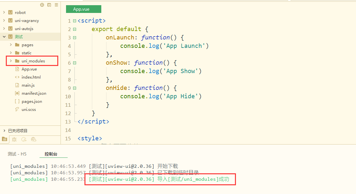356x194 pixels.
Task: Click the App.vue file icon in the tree
Action: 17,69
